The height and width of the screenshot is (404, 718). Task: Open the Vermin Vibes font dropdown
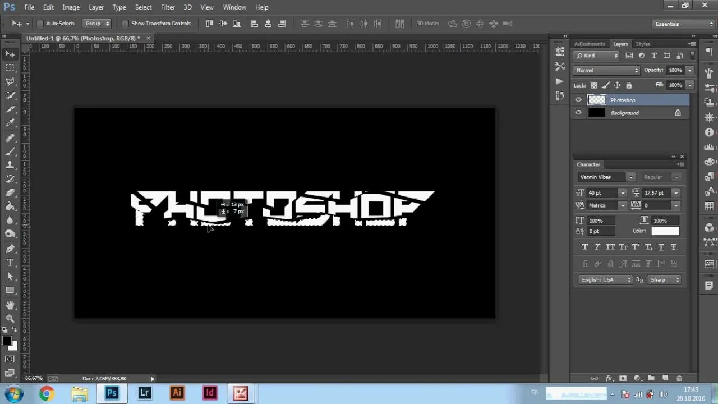click(630, 177)
